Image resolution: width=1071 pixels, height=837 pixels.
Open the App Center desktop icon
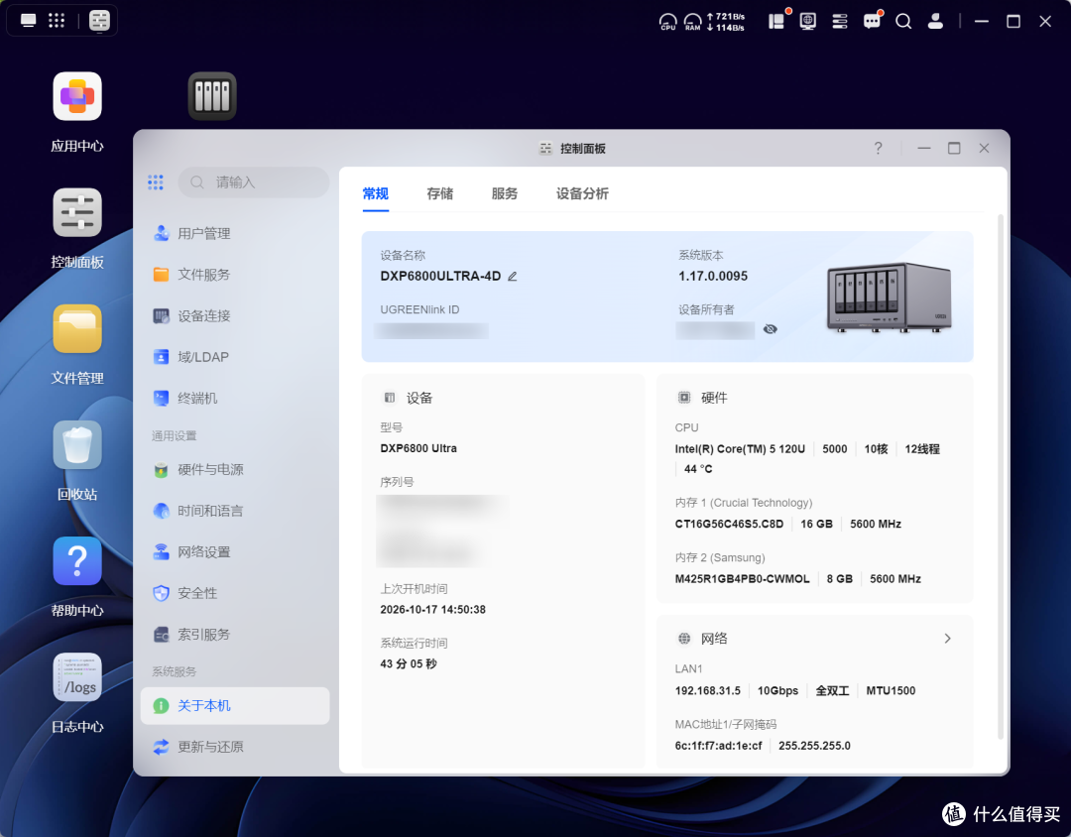[77, 97]
